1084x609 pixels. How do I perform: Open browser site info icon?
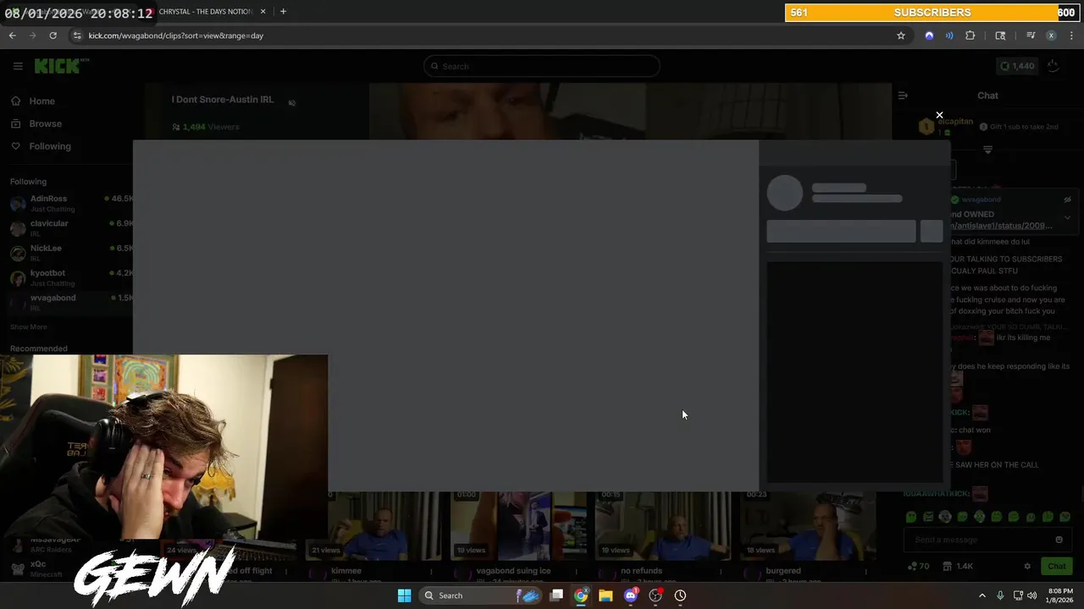pos(77,36)
